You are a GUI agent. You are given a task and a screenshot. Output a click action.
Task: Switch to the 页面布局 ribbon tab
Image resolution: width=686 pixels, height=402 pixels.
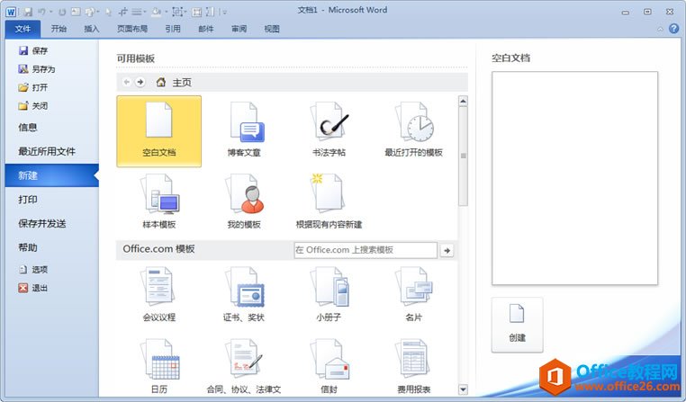pyautogui.click(x=132, y=29)
